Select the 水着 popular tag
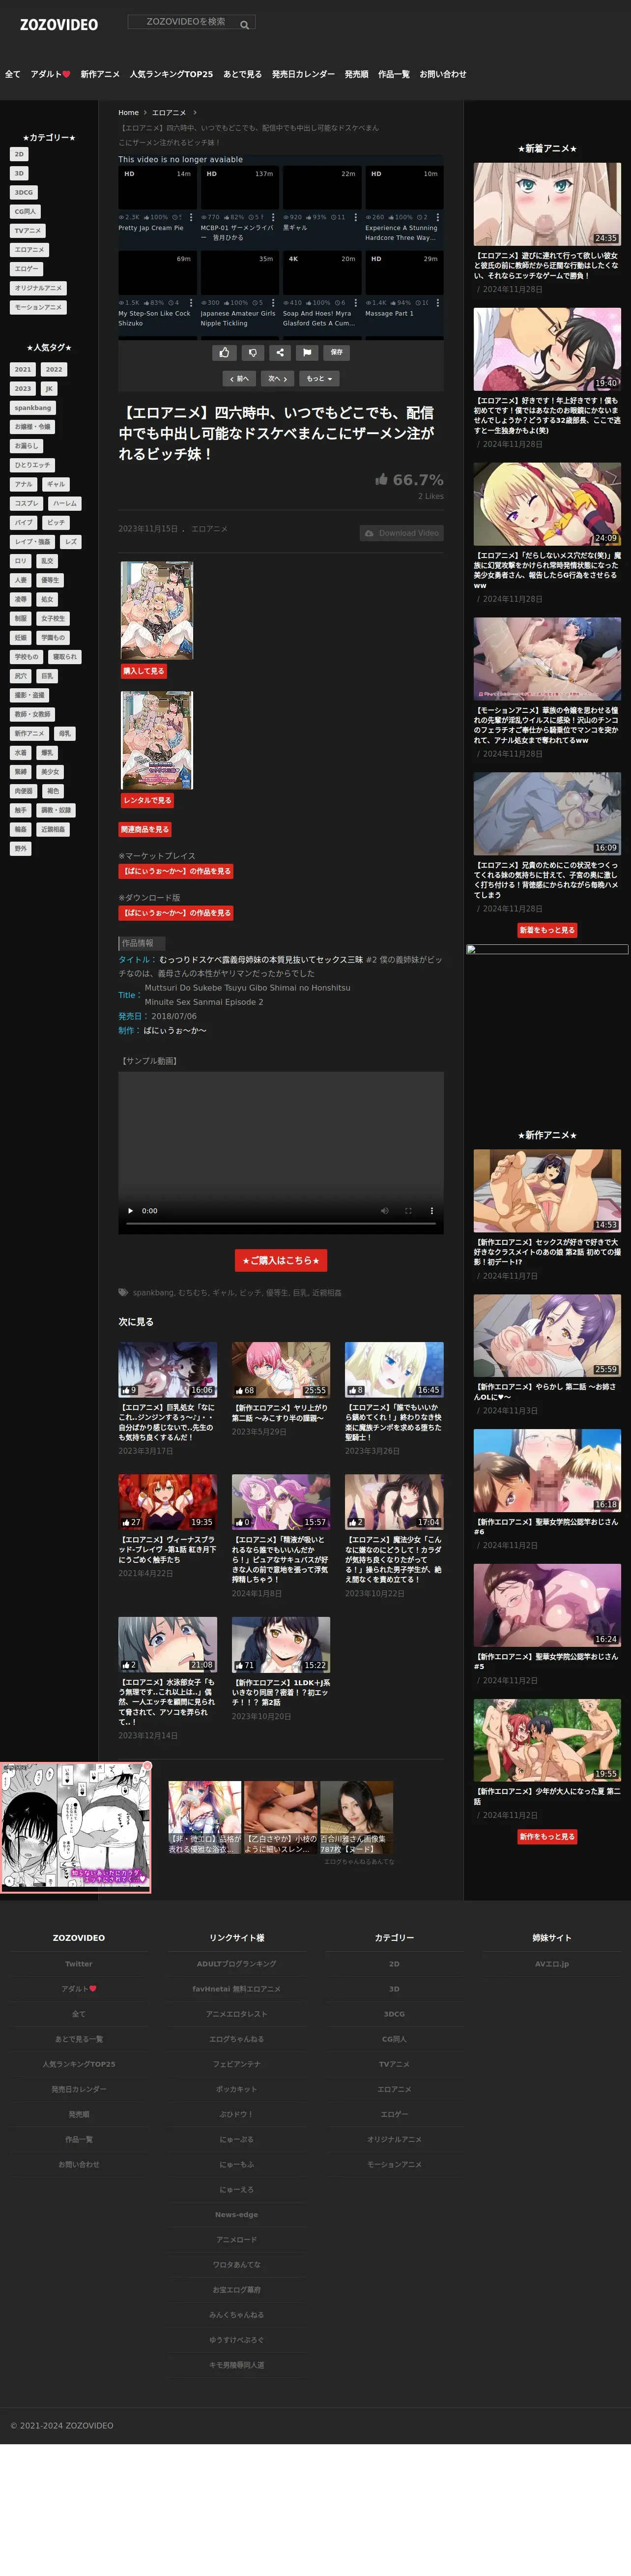The image size is (631, 2576). pyautogui.click(x=21, y=753)
